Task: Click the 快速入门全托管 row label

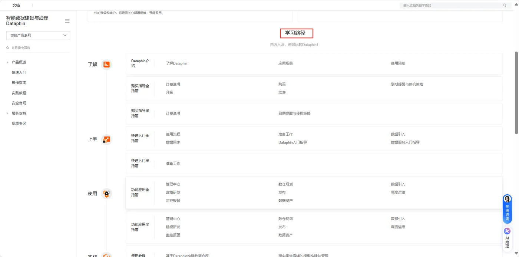Action: (140, 138)
